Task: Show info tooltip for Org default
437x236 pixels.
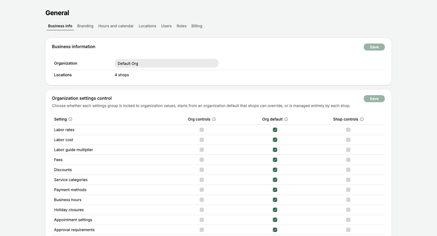Action: pyautogui.click(x=286, y=119)
